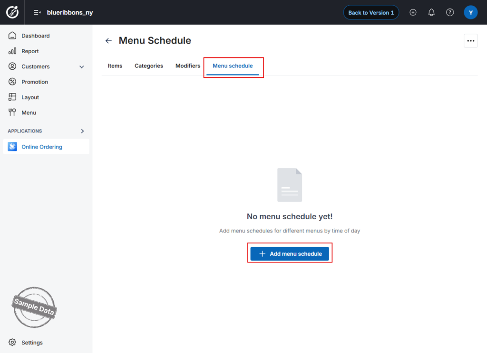Click the plus circle icon in header
The image size is (487, 353).
tap(413, 12)
